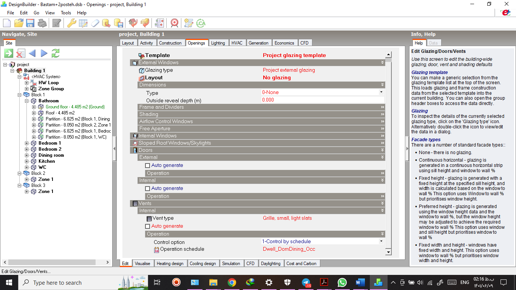Create a new file with the blank page icon
Image resolution: width=516 pixels, height=290 pixels.
pos(7,23)
